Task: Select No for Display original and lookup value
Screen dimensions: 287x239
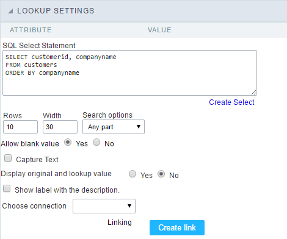Action: (x=161, y=174)
